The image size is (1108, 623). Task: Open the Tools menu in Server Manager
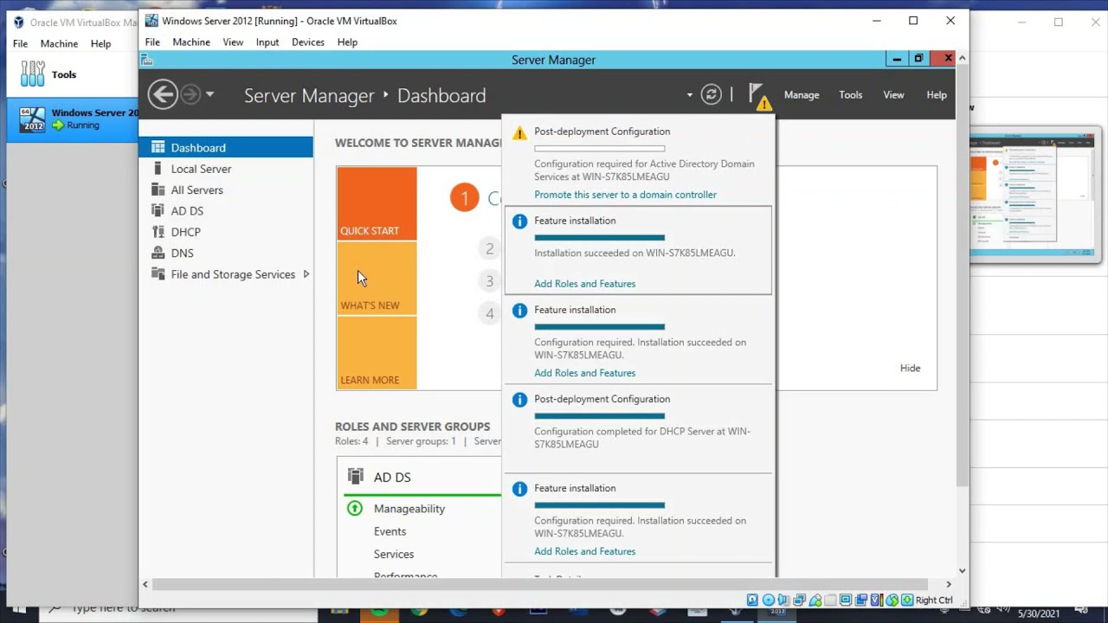click(851, 95)
